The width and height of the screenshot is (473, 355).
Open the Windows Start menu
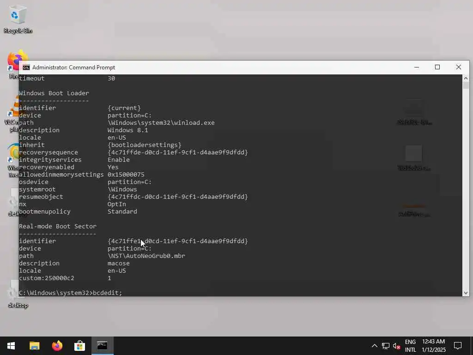(x=11, y=346)
